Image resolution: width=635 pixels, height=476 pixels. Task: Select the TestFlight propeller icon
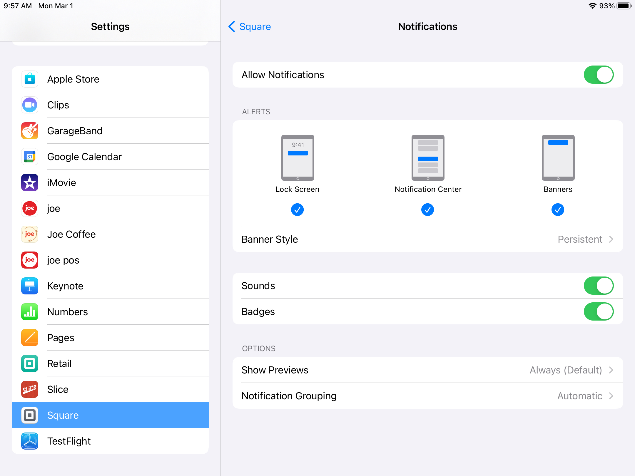tap(30, 441)
